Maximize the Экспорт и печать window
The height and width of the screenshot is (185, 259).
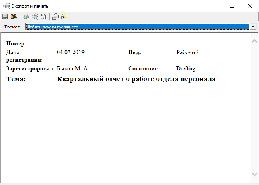tap(232, 6)
